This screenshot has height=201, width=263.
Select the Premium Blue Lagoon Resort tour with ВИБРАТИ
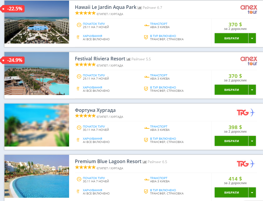pos(231,193)
